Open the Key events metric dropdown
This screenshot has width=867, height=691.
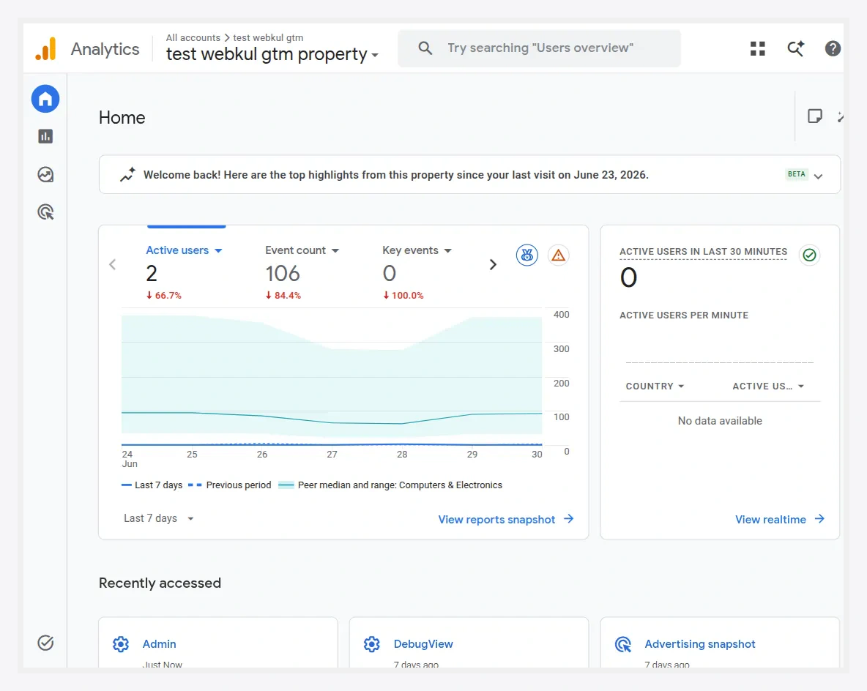pos(417,250)
